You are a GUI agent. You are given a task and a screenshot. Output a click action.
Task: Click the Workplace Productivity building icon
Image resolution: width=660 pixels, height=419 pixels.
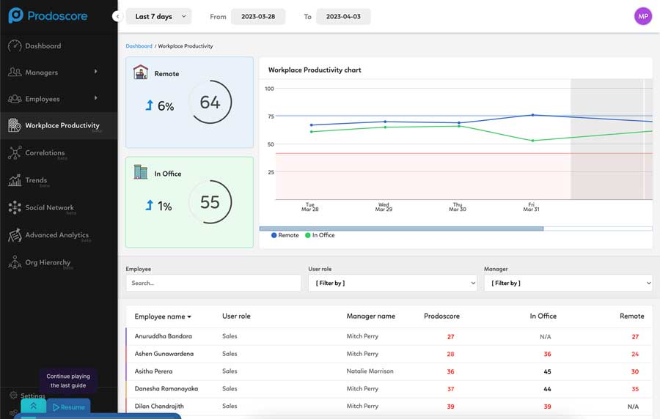coord(15,125)
